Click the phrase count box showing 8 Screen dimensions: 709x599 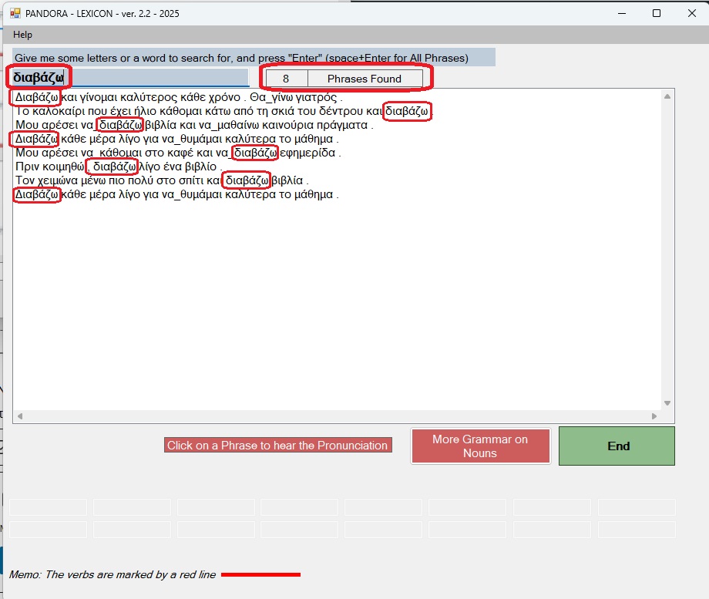pos(286,79)
